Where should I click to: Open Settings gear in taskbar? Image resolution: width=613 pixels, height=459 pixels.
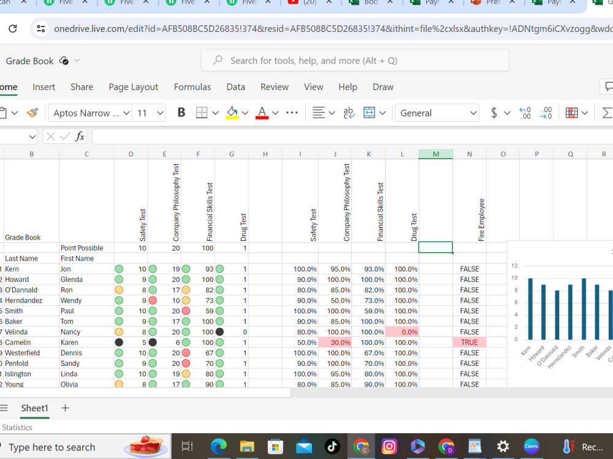coord(503,446)
